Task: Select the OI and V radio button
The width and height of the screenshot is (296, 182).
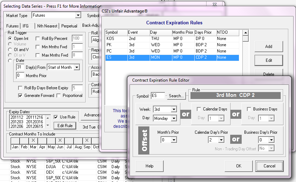Action: pyautogui.click(x=10, y=50)
